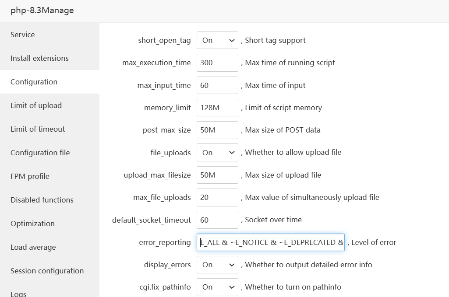This screenshot has height=297, width=449.
Task: Open the Disabled functions tab
Action: (42, 200)
